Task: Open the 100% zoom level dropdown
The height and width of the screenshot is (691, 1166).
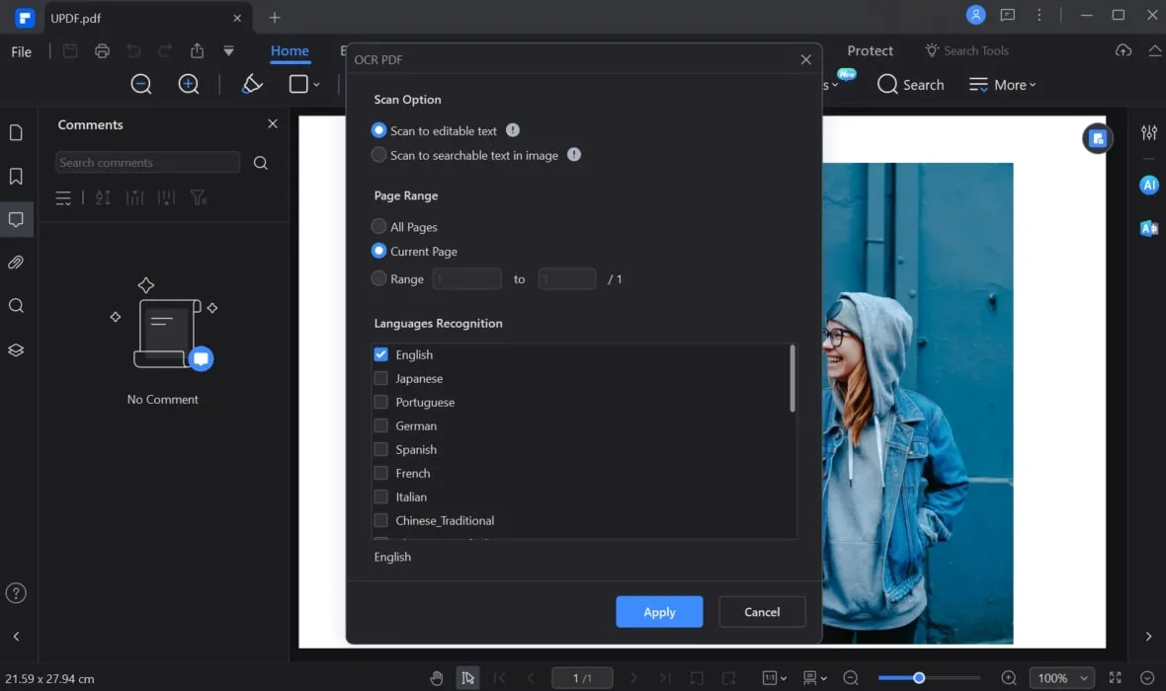Action: pyautogui.click(x=1061, y=678)
